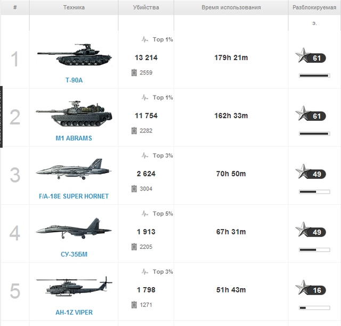The image size is (341, 326).
Task: Open the M1 ABRAMS vehicle link
Action: 74,138
